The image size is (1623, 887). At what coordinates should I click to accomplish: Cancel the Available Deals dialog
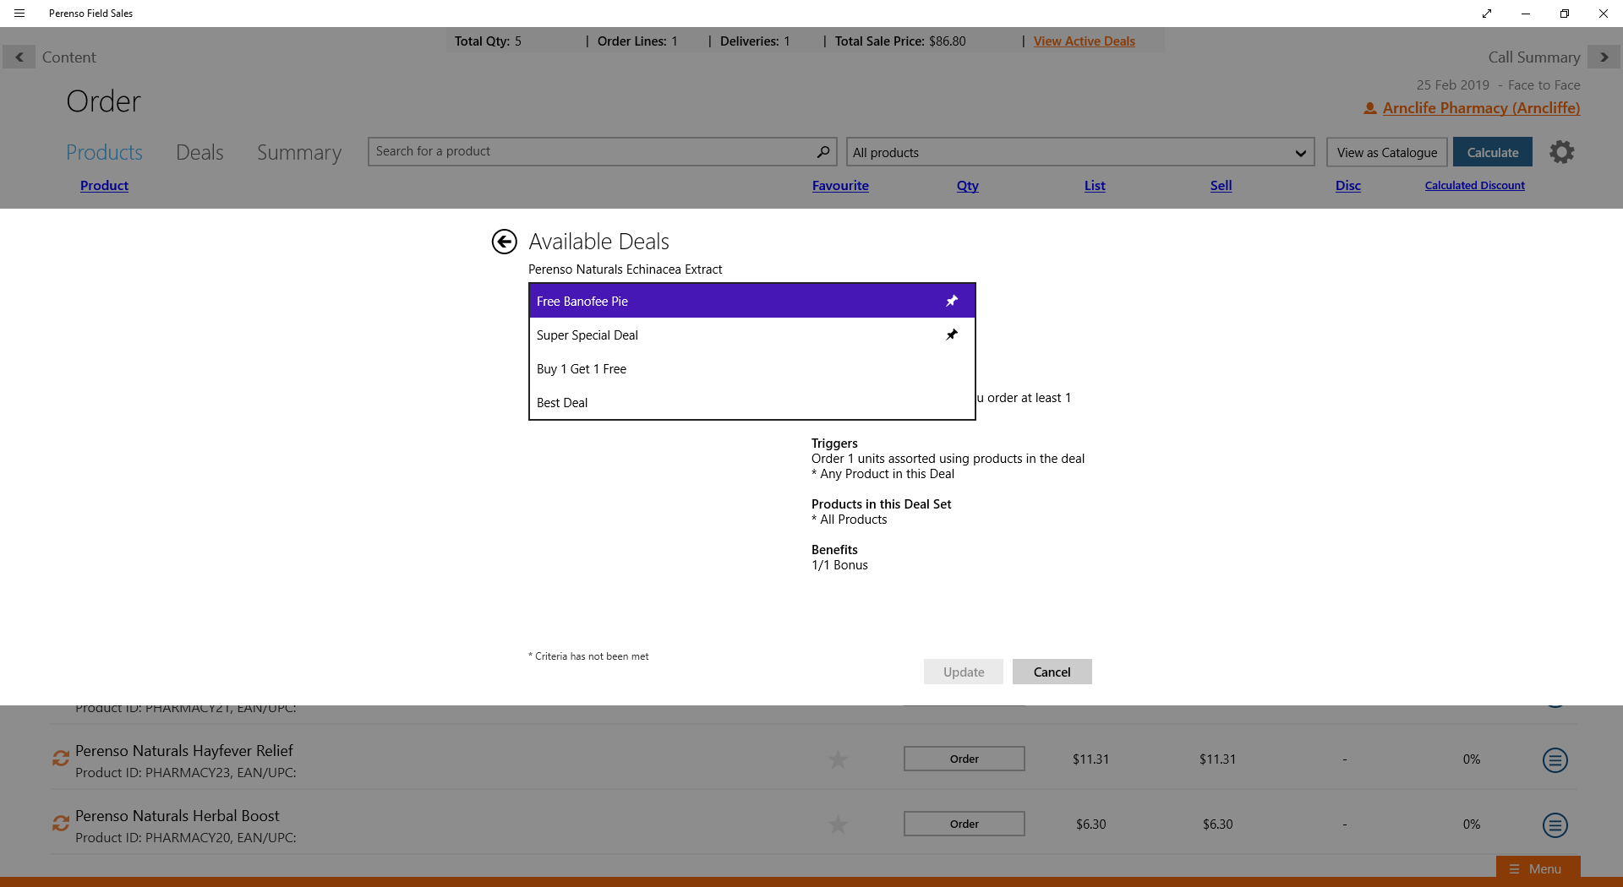point(1052,672)
